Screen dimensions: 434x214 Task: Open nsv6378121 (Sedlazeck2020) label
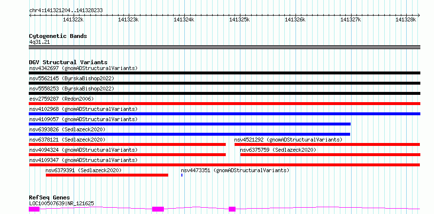click(x=67, y=140)
